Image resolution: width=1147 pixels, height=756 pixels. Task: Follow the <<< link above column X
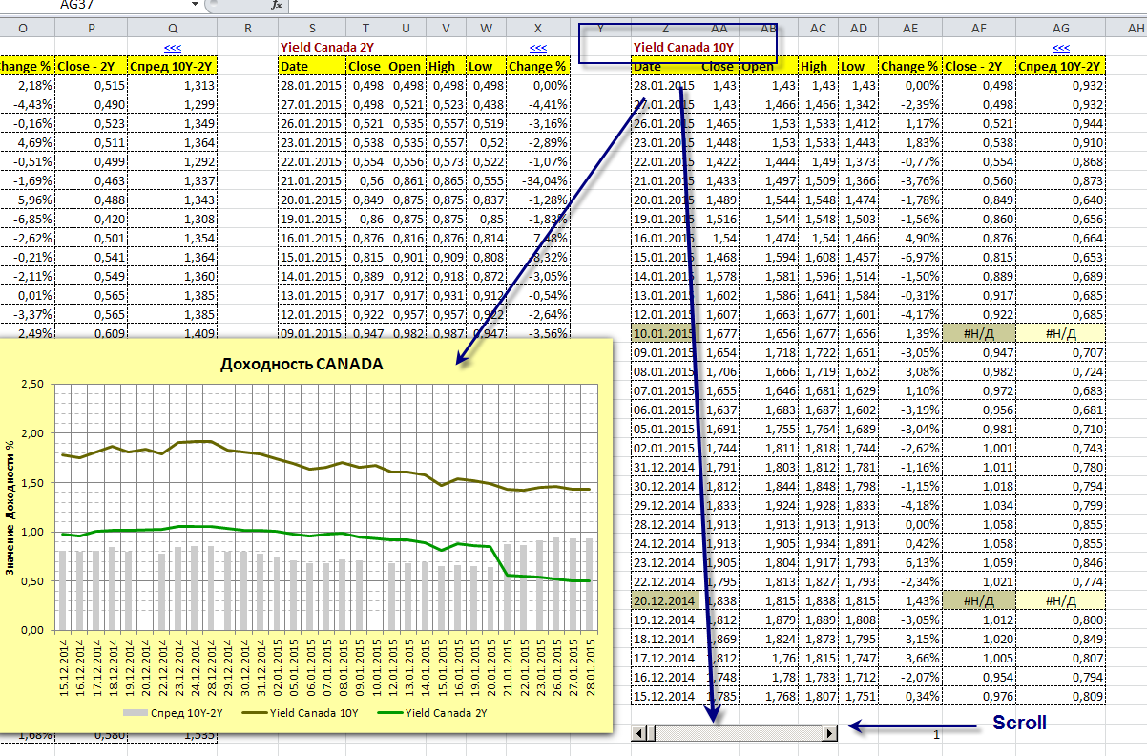[x=538, y=47]
